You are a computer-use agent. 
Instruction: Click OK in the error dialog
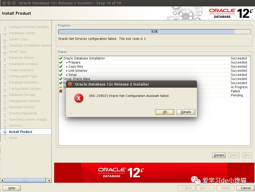point(165,112)
